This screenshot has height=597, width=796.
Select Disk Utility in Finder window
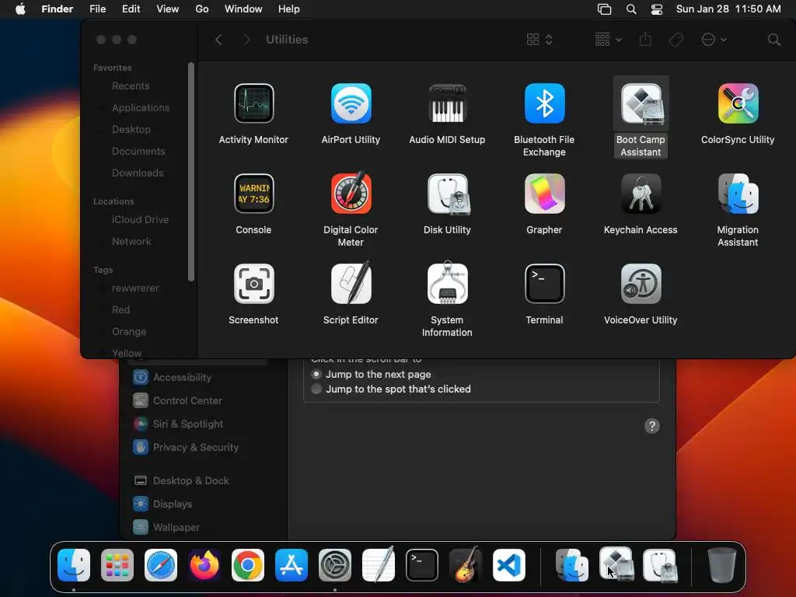click(x=447, y=194)
